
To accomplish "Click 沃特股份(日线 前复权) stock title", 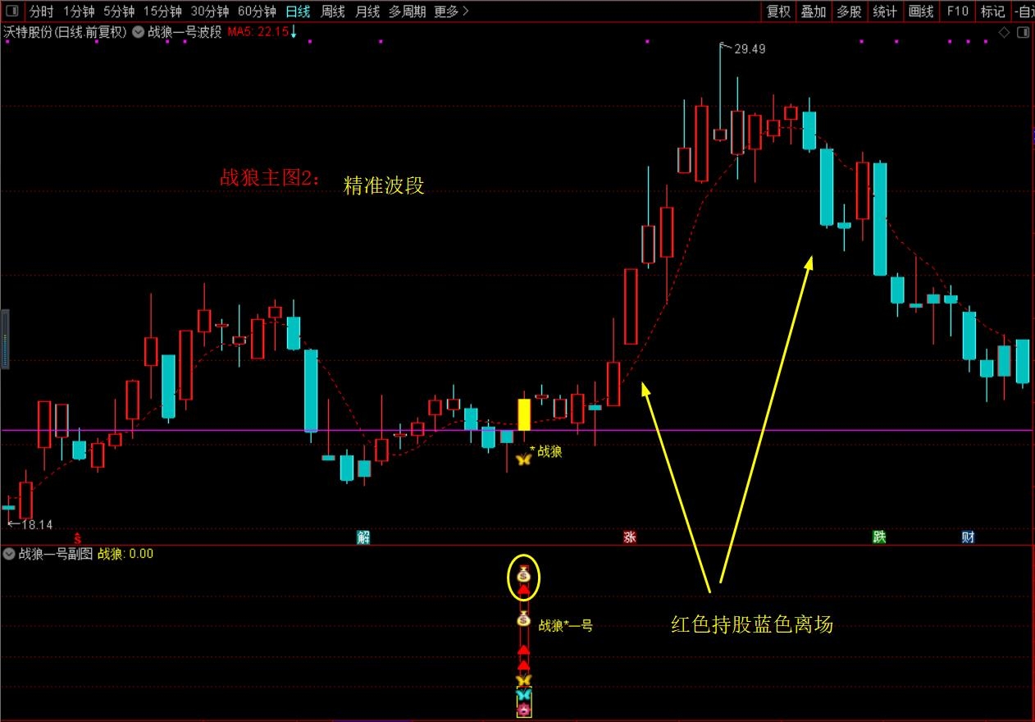I will (65, 32).
